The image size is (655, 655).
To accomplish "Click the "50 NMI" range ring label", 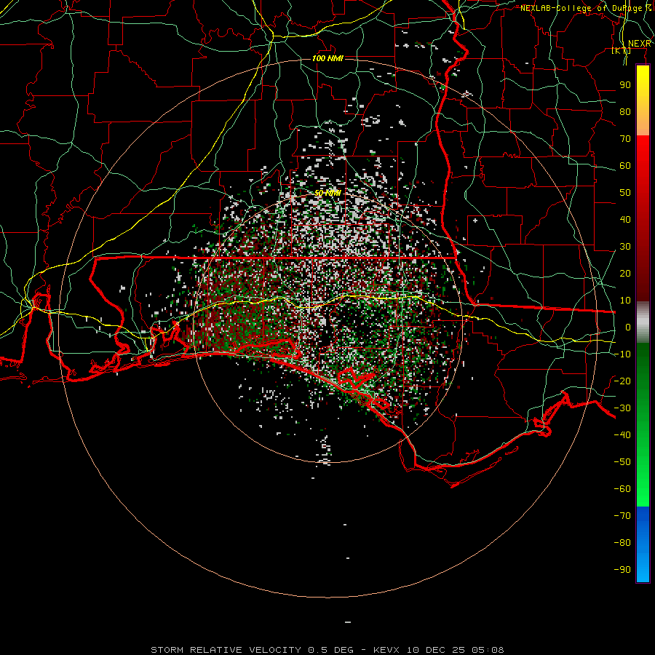I will (x=327, y=193).
